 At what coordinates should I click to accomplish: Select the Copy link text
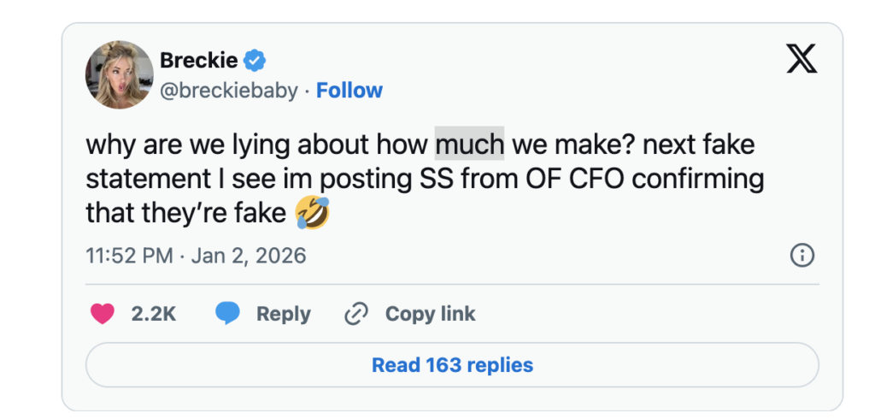pos(430,314)
